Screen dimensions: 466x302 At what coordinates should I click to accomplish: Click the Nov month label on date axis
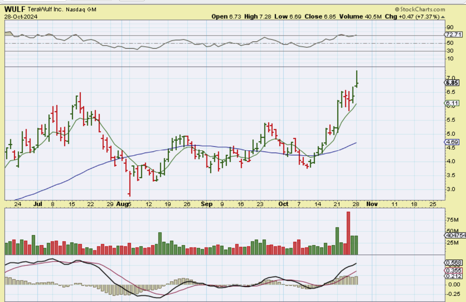pyautogui.click(x=372, y=204)
